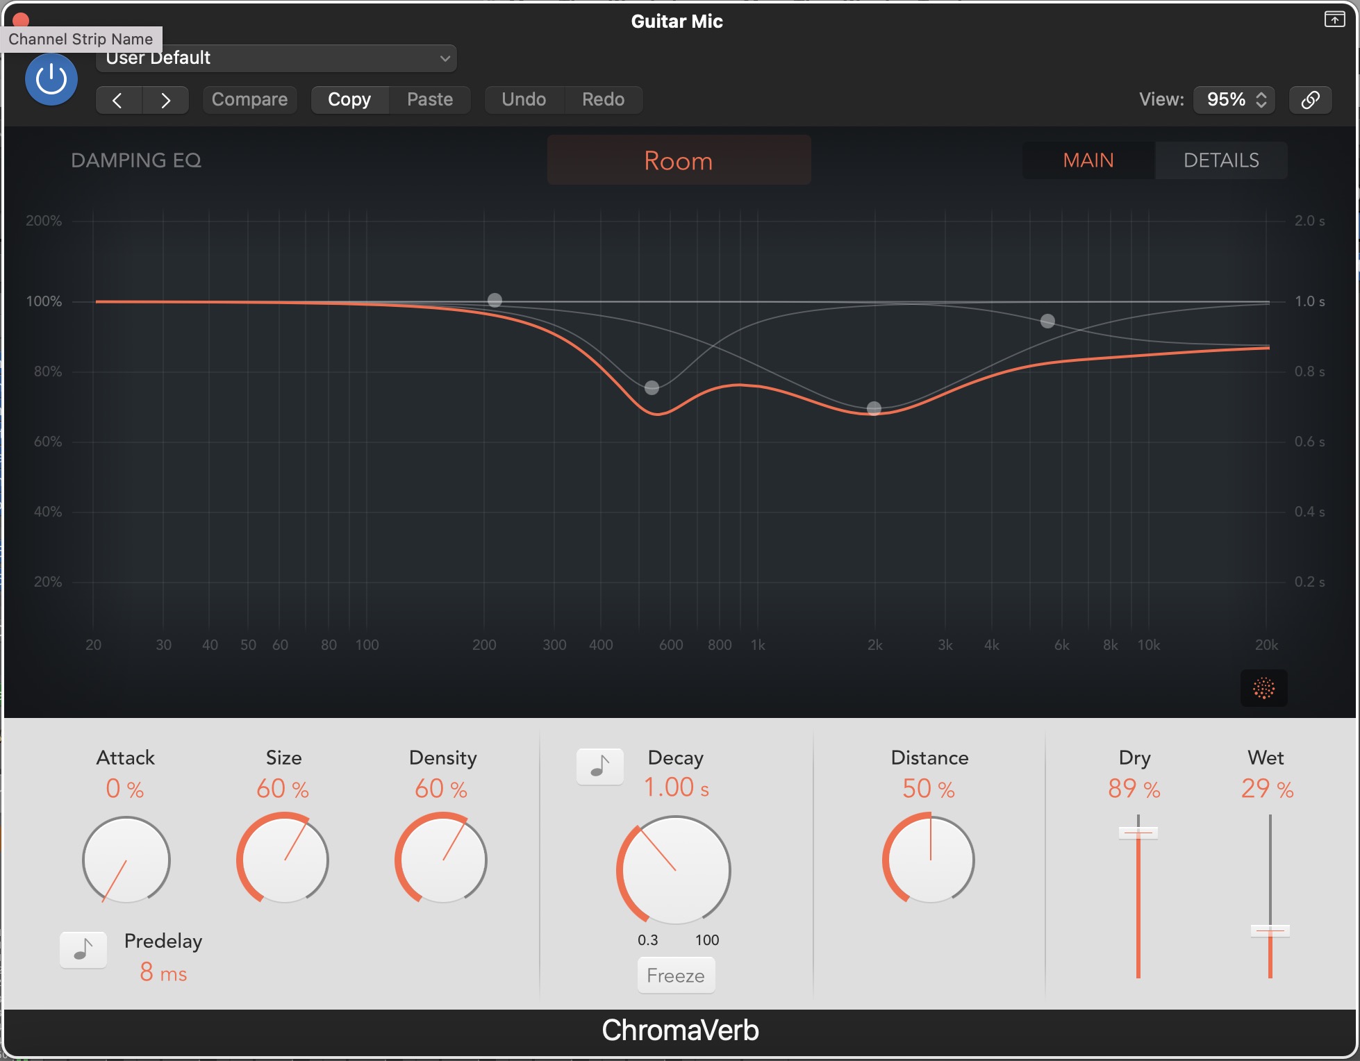Open the User Default preset dropdown
The width and height of the screenshot is (1360, 1061).
coord(276,58)
